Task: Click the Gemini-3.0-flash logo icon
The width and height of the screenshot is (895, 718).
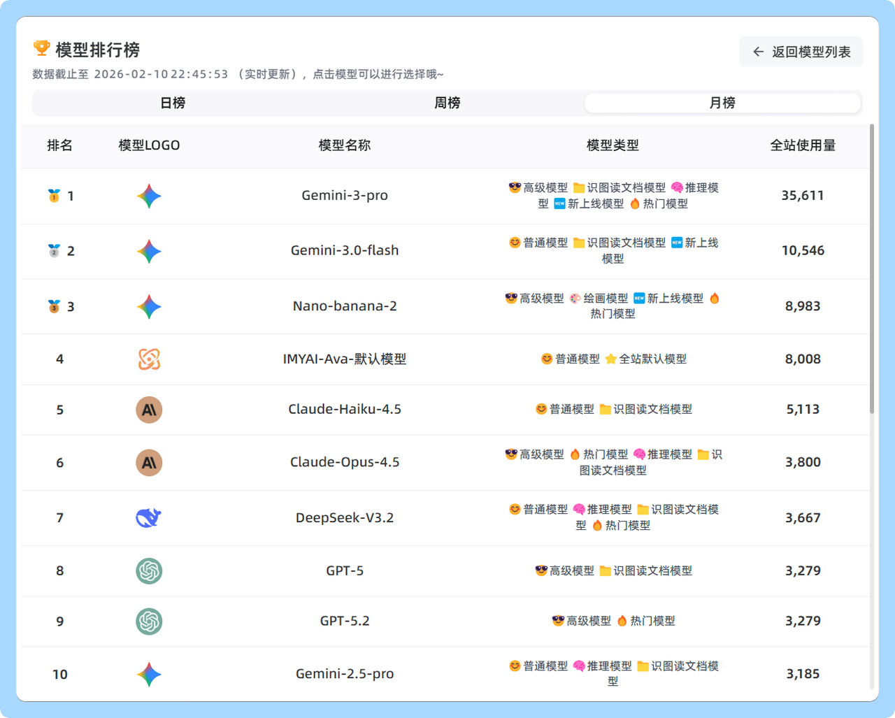Action: pos(149,251)
